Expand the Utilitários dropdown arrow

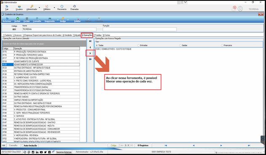click(54, 8)
